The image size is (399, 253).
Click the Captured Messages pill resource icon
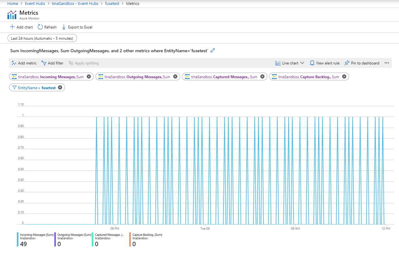(x=187, y=77)
